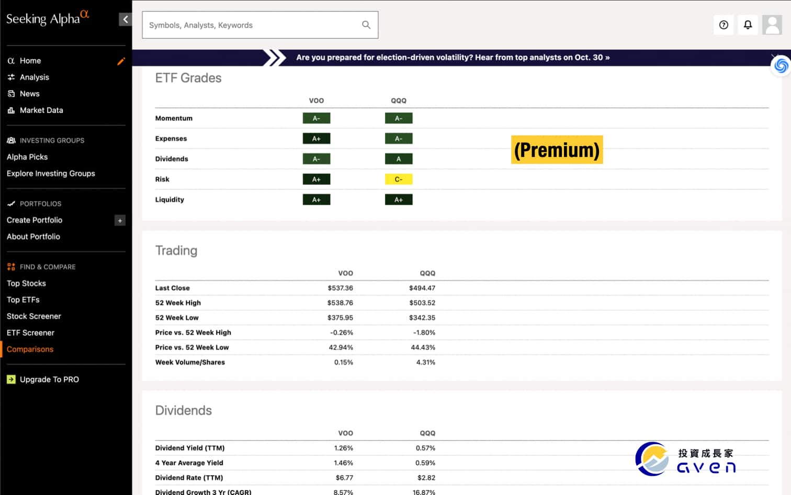Click VOO Last Close $537.36
The height and width of the screenshot is (495, 791).
(x=341, y=288)
